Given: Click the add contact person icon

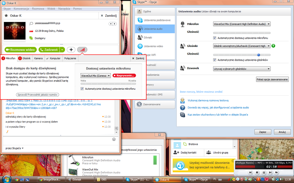Looking at the screenshot, I should [x=176, y=152].
